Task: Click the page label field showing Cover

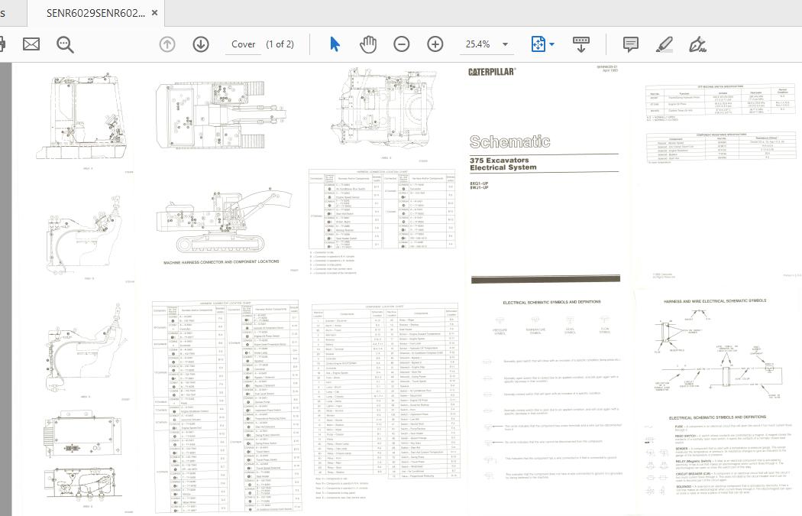Action: click(x=244, y=44)
